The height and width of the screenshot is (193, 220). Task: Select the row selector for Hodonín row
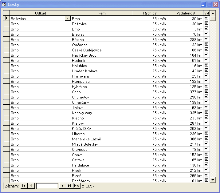pos(6,60)
